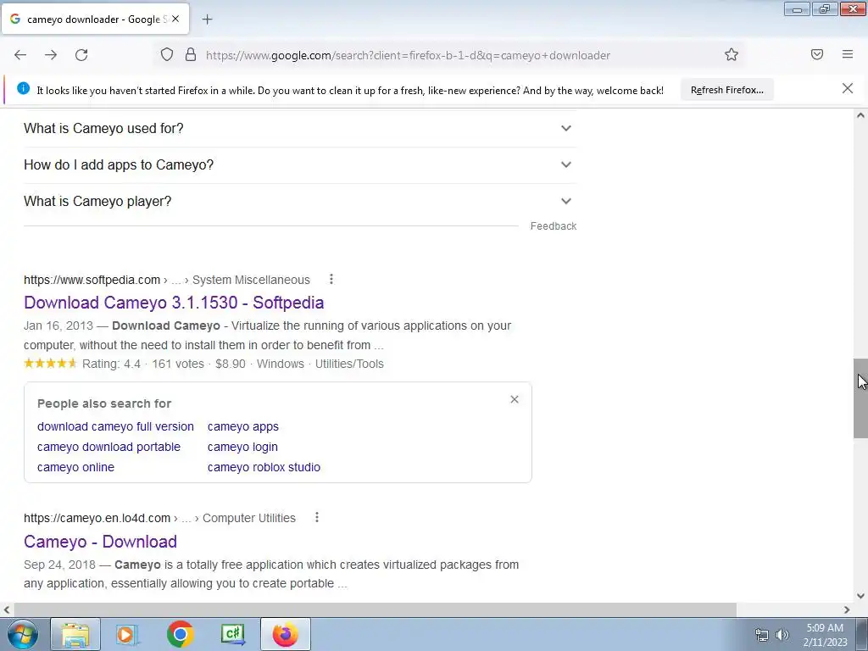Open Windows Explorer from taskbar
This screenshot has height=651, width=868.
tap(75, 634)
